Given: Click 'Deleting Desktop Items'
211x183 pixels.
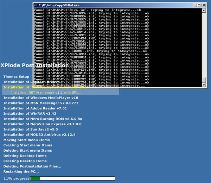Looking at the screenshot, I should [x=25, y=156].
